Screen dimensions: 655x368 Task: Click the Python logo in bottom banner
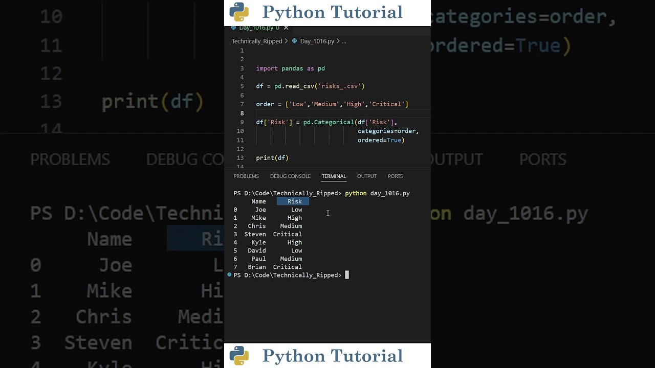(x=239, y=356)
